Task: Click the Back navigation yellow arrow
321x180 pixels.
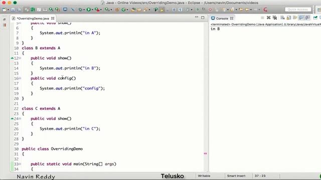Action: (247, 9)
